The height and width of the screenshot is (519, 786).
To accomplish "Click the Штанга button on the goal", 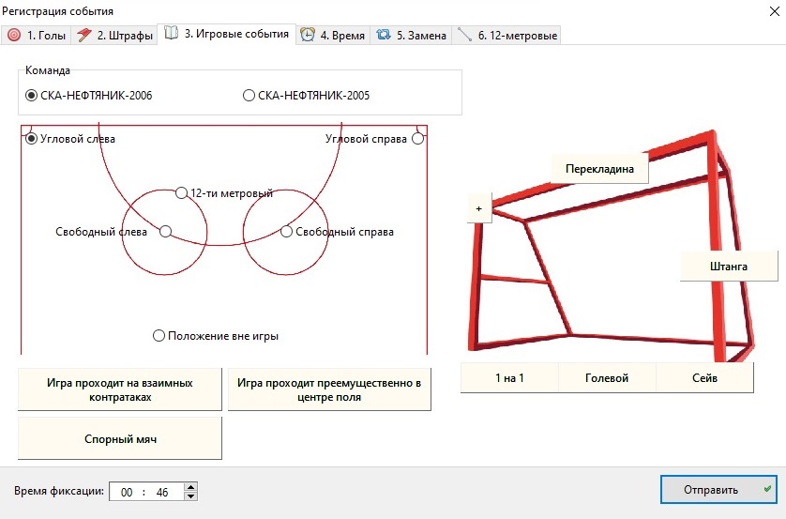I will (x=729, y=267).
